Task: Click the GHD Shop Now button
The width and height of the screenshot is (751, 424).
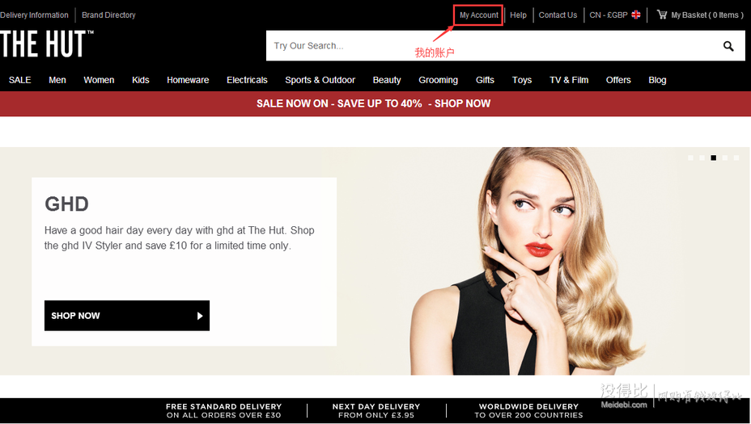Action: point(127,316)
